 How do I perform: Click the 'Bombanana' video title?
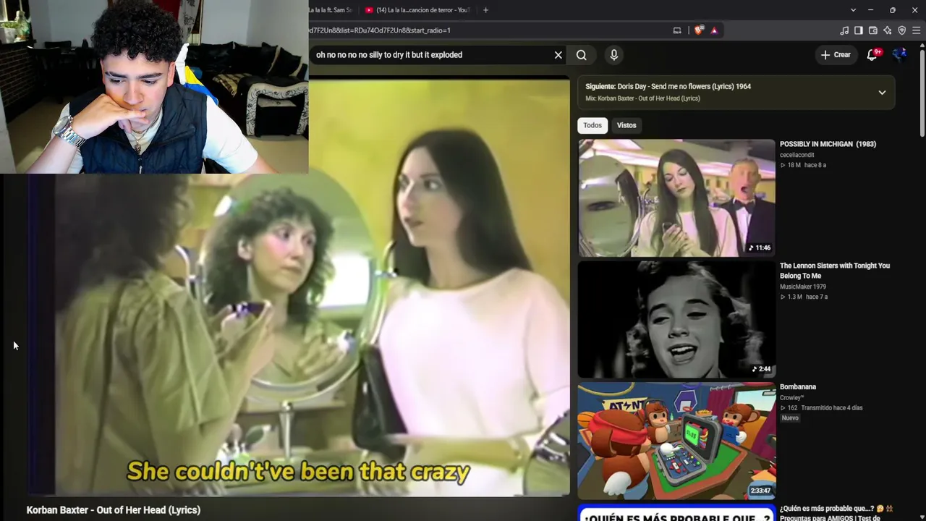tap(798, 387)
